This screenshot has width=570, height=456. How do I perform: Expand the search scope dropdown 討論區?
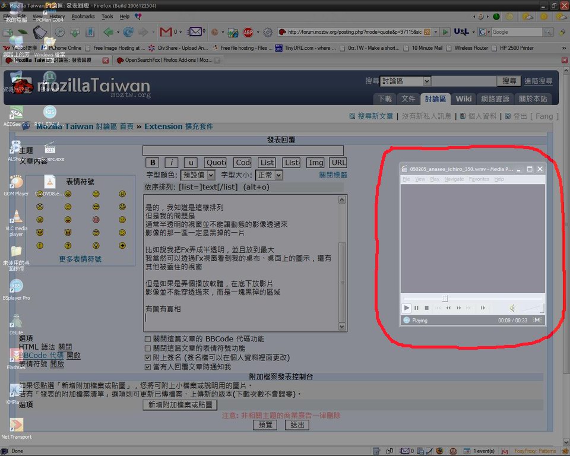405,81
